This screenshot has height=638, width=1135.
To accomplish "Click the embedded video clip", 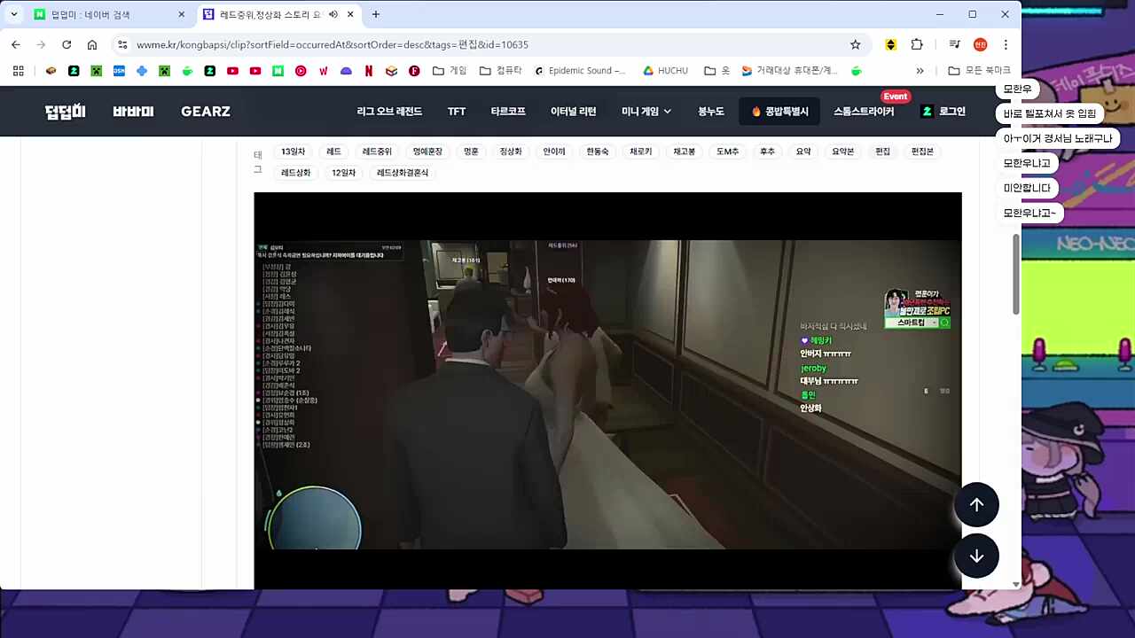I will tap(607, 390).
